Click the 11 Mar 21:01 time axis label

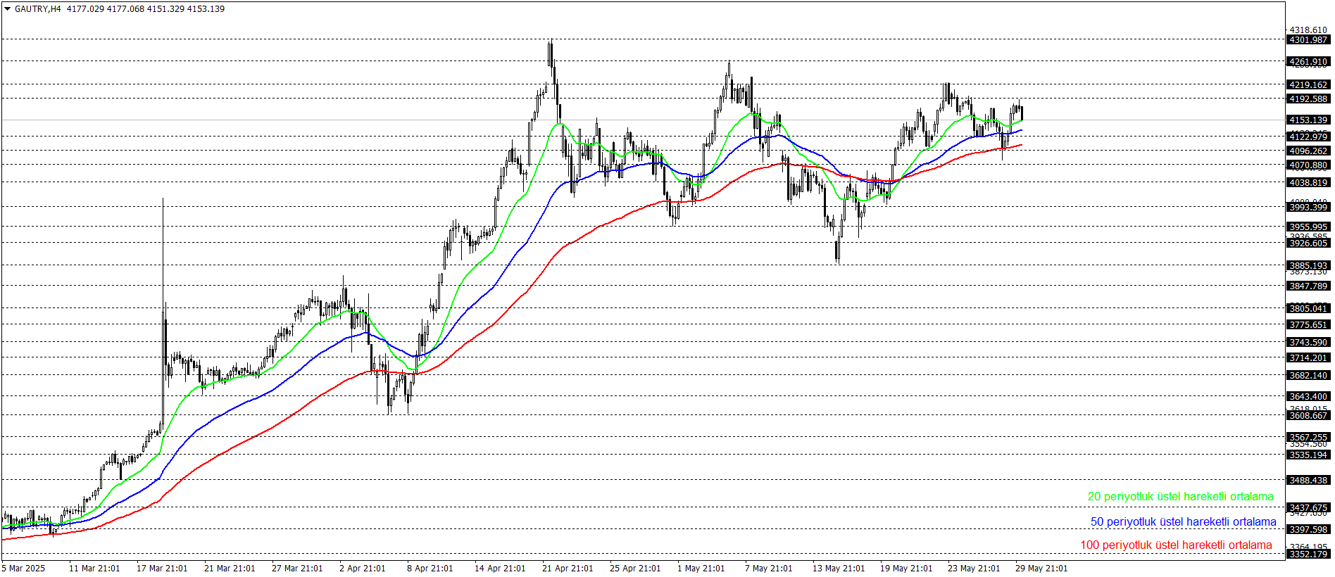94,569
